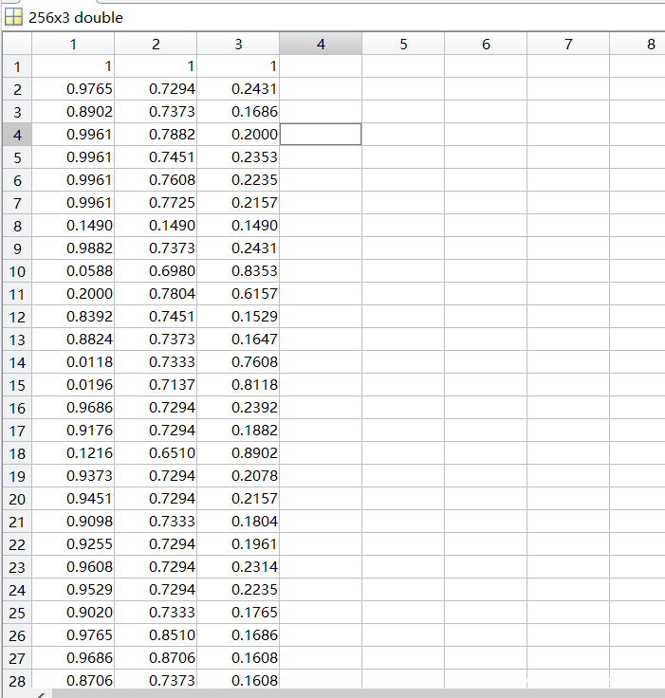
Task: Click the blank corner cell above row 1
Action: (x=16, y=44)
